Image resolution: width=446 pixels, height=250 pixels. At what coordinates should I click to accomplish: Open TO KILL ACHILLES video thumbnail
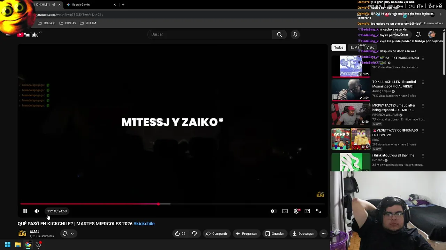click(351, 90)
